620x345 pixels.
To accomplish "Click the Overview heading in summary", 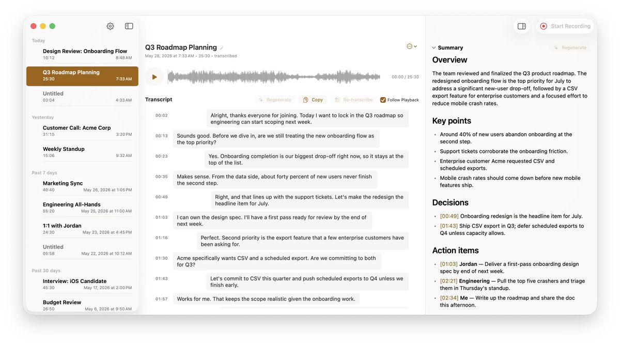I will pyautogui.click(x=450, y=60).
